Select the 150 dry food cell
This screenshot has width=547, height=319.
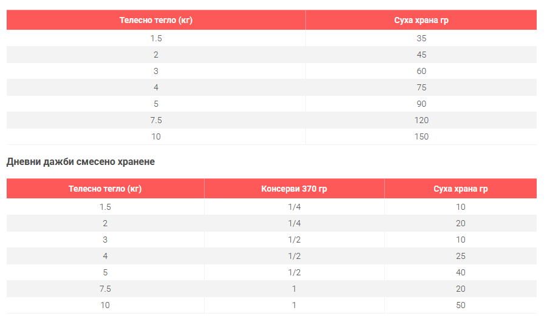(x=421, y=136)
